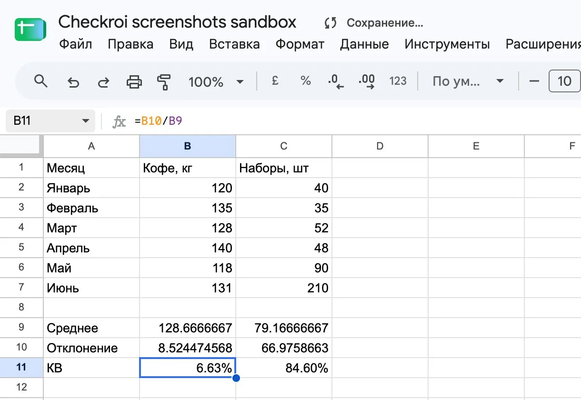Decrease font size with minus button
This screenshot has height=400, width=581.
pos(534,81)
